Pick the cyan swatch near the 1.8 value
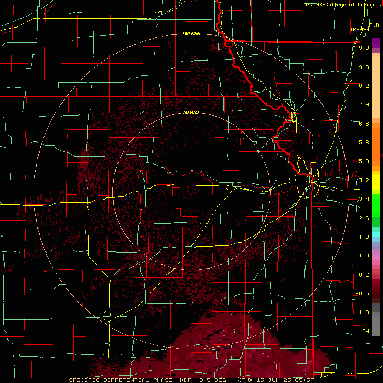The width and height of the screenshot is (383, 383). 376,234
